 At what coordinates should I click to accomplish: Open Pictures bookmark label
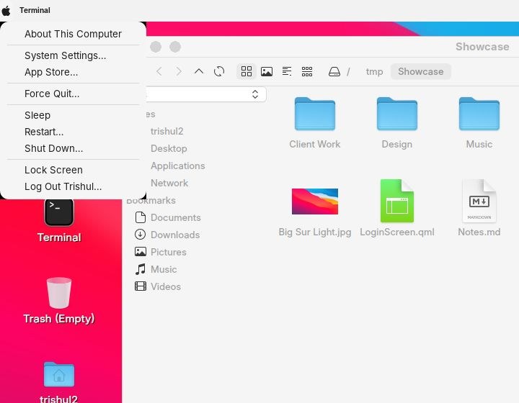tap(169, 252)
